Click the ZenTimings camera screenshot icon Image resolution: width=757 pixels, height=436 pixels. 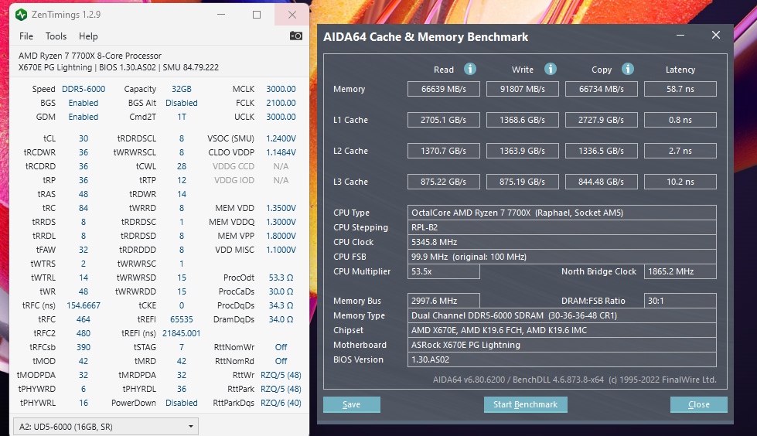(x=296, y=36)
